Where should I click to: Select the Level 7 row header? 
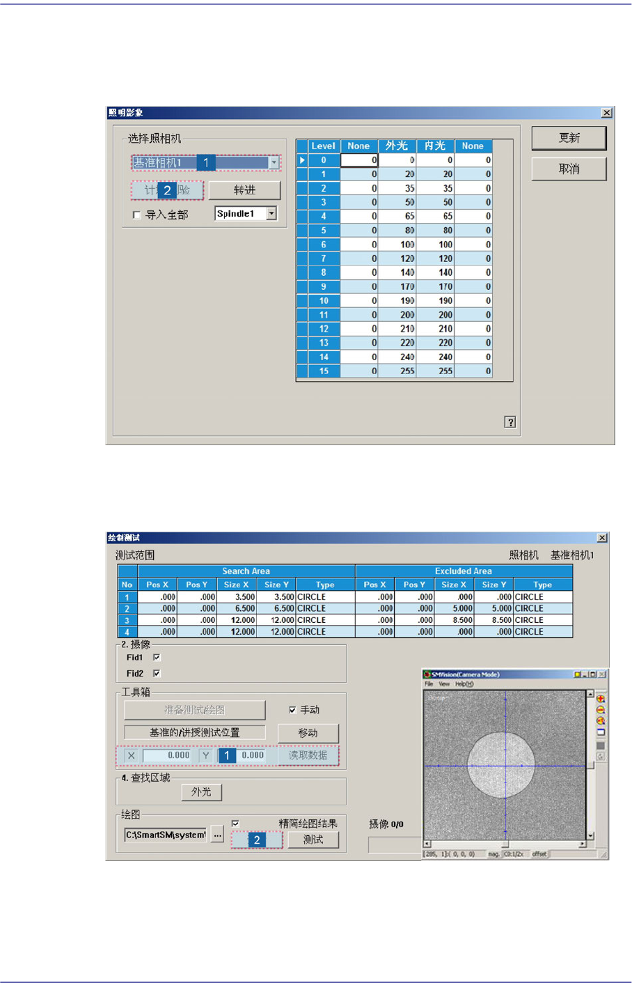[x=324, y=258]
